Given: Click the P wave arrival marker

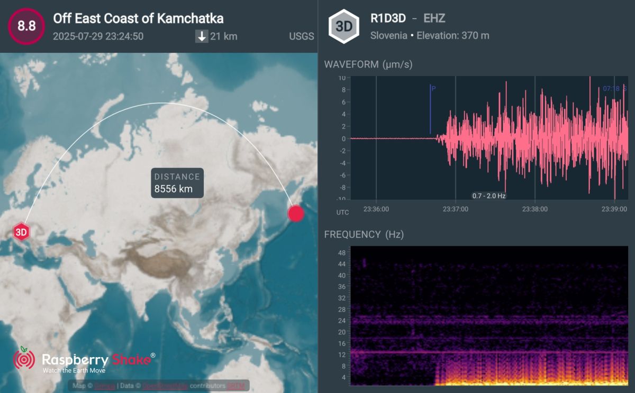Looking at the screenshot, I should (431, 109).
